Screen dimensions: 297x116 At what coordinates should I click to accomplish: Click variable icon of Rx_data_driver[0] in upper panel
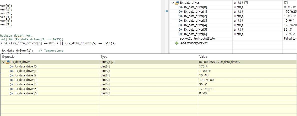pyautogui.click(x=181, y=7)
